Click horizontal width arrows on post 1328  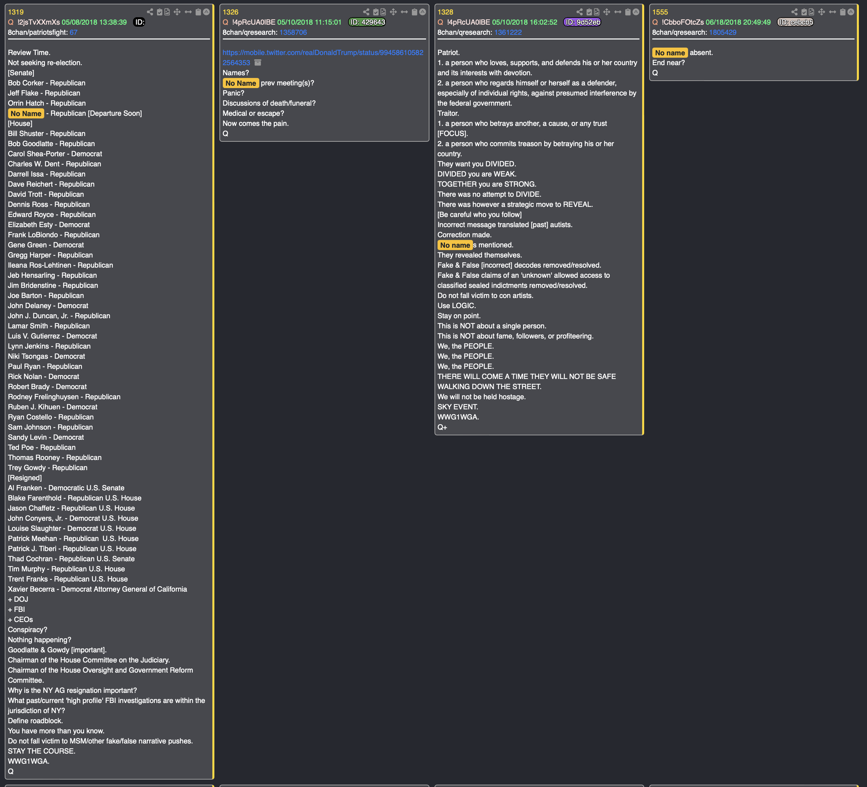tap(618, 12)
